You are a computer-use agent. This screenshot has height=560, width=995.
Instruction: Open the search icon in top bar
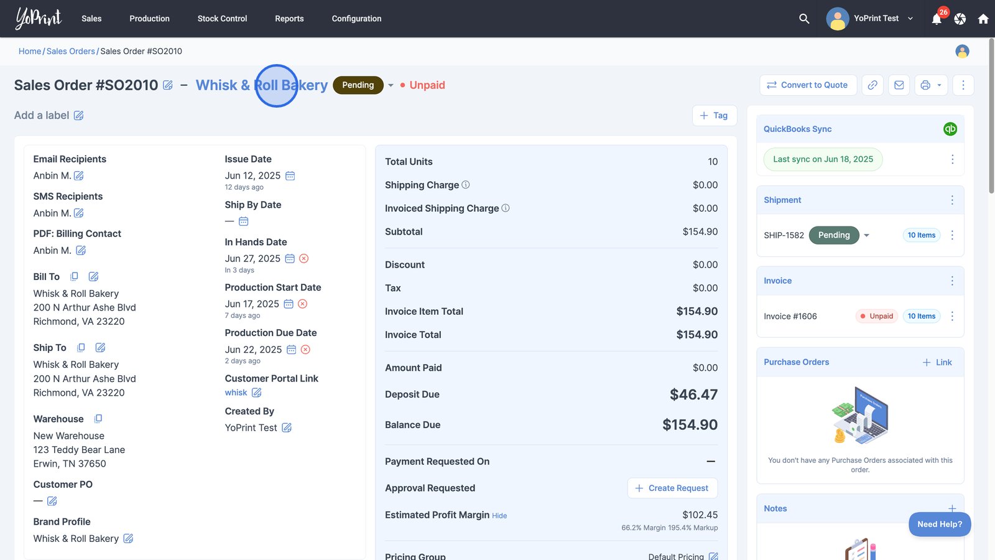[x=804, y=19]
